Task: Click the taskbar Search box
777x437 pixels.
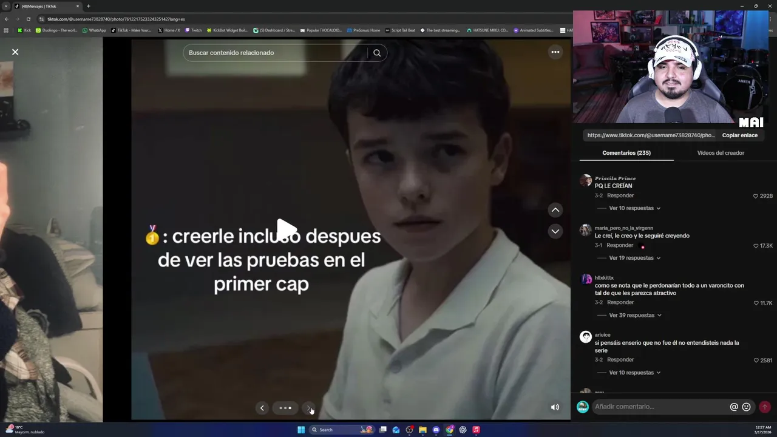Action: point(342,430)
